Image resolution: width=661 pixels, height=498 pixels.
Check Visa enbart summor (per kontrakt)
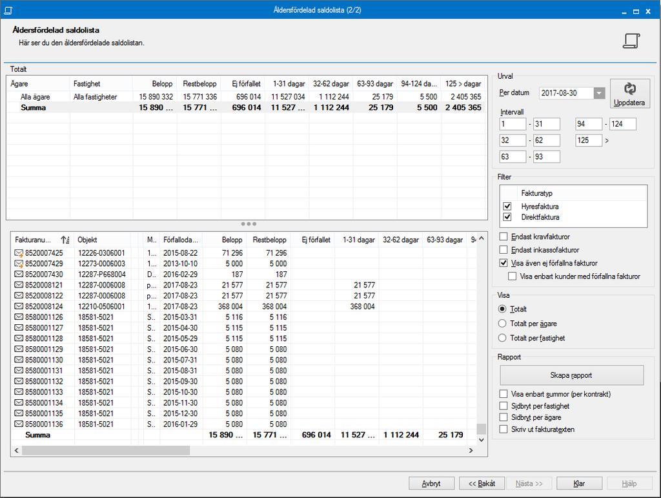click(x=503, y=394)
